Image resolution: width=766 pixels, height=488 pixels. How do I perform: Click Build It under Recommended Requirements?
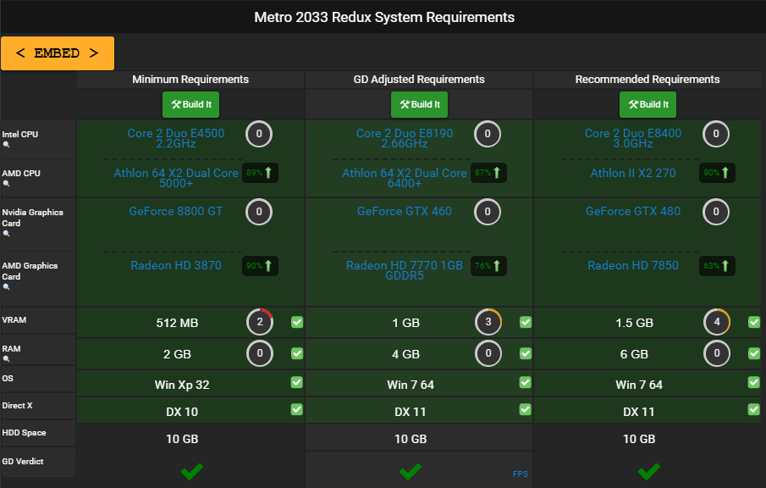(648, 105)
